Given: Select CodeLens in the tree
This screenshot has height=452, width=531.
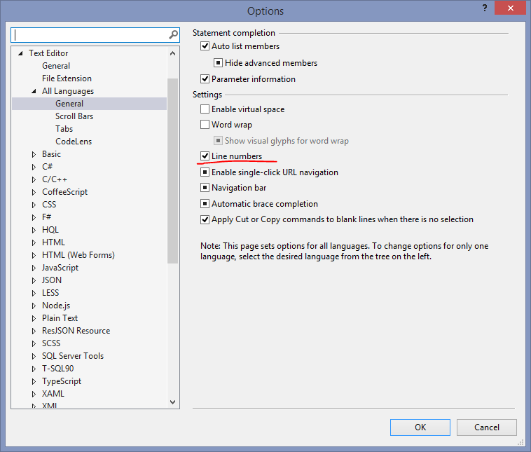Looking at the screenshot, I should point(73,142).
